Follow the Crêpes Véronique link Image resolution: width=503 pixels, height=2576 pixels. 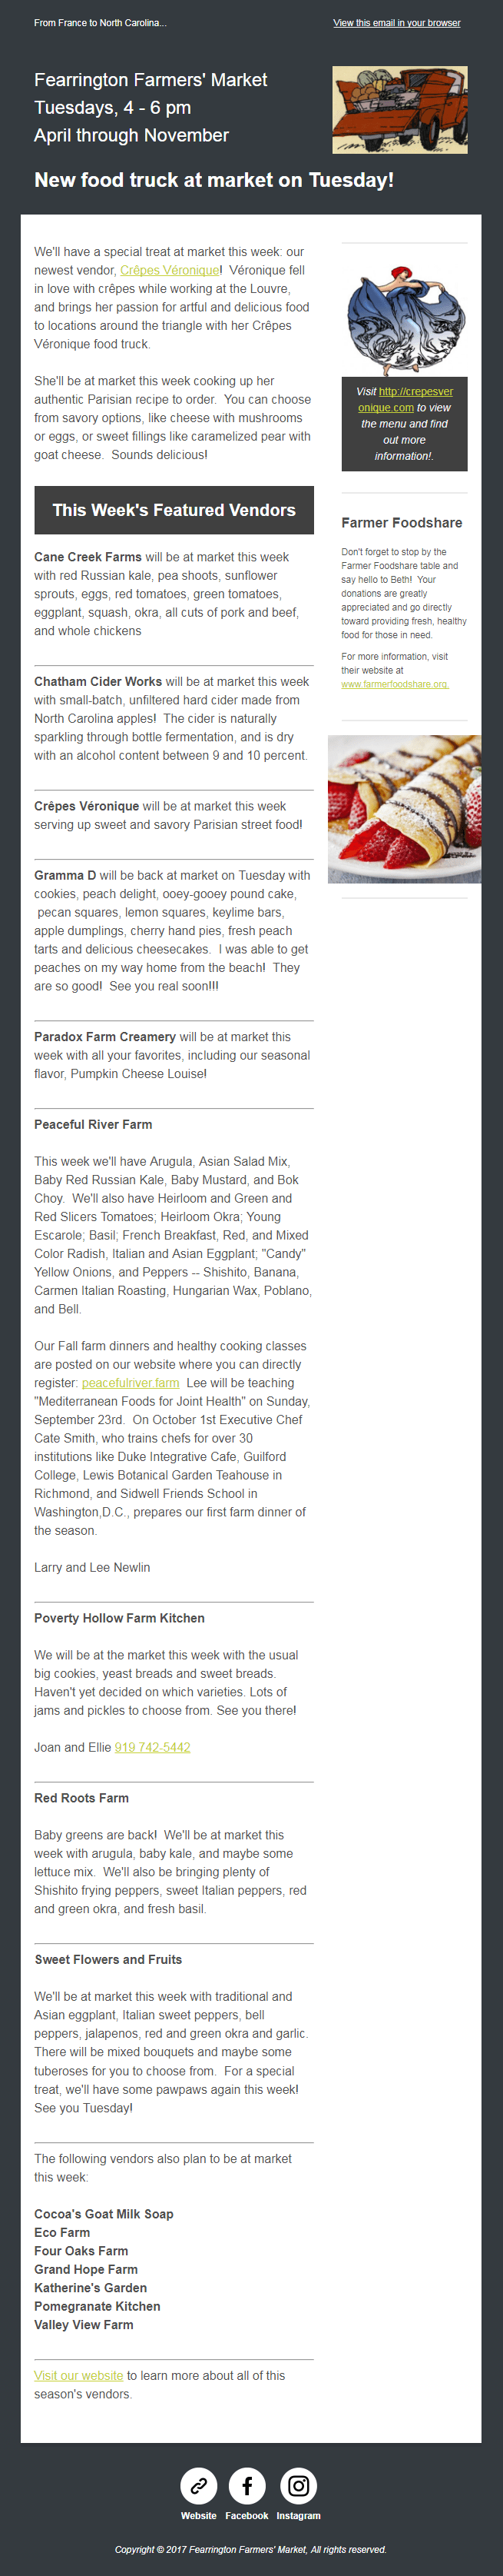tap(170, 270)
